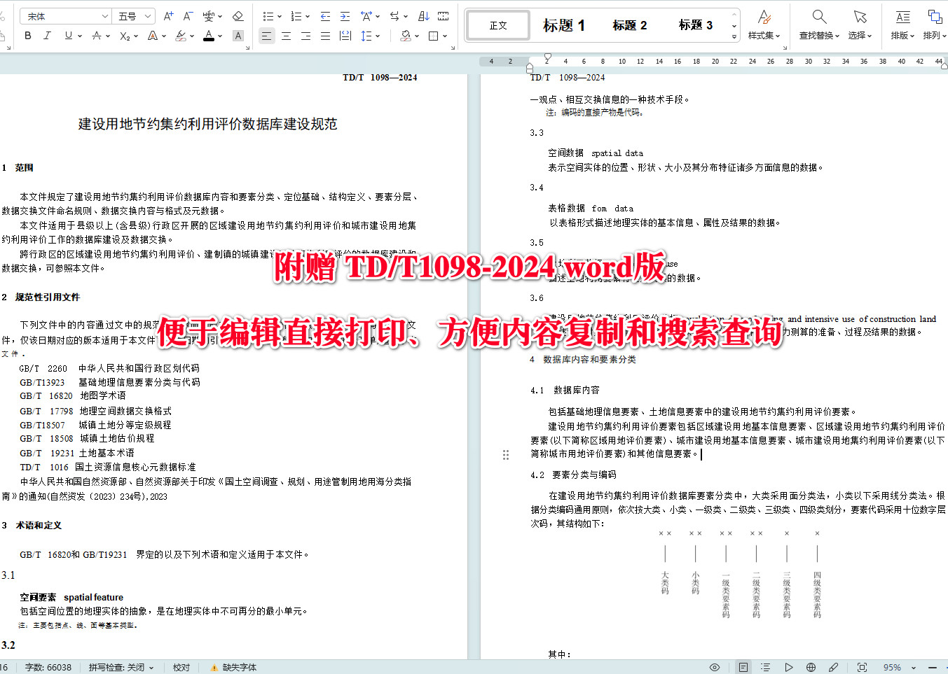The width and height of the screenshot is (948, 674).
Task: Increase font size with the A+ icon
Action: coord(168,16)
